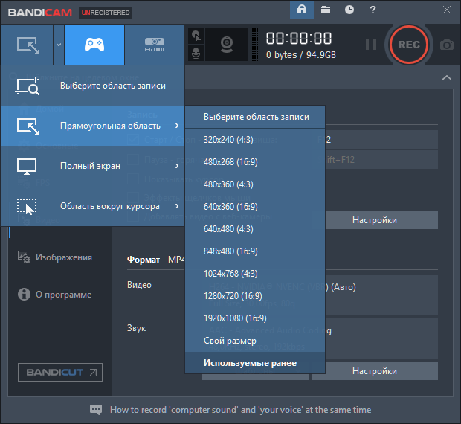Toggle the microphone recording icon

coord(196,54)
